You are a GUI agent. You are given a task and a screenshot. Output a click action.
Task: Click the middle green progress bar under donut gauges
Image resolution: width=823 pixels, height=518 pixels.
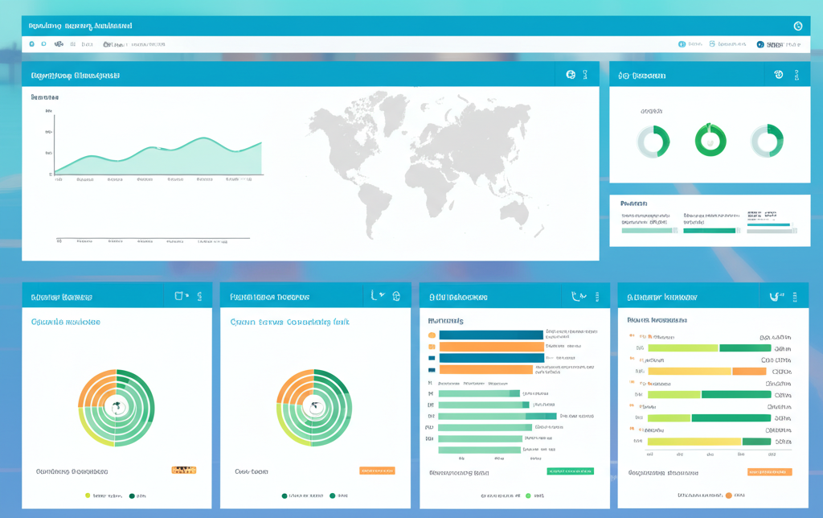pyautogui.click(x=710, y=231)
